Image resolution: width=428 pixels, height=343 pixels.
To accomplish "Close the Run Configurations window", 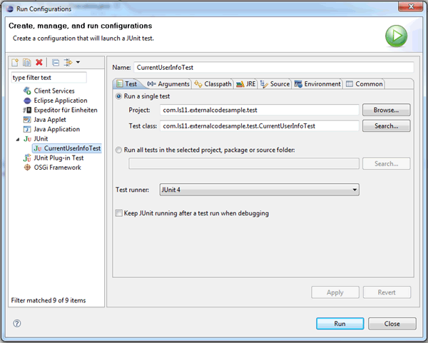I will pos(411,6).
